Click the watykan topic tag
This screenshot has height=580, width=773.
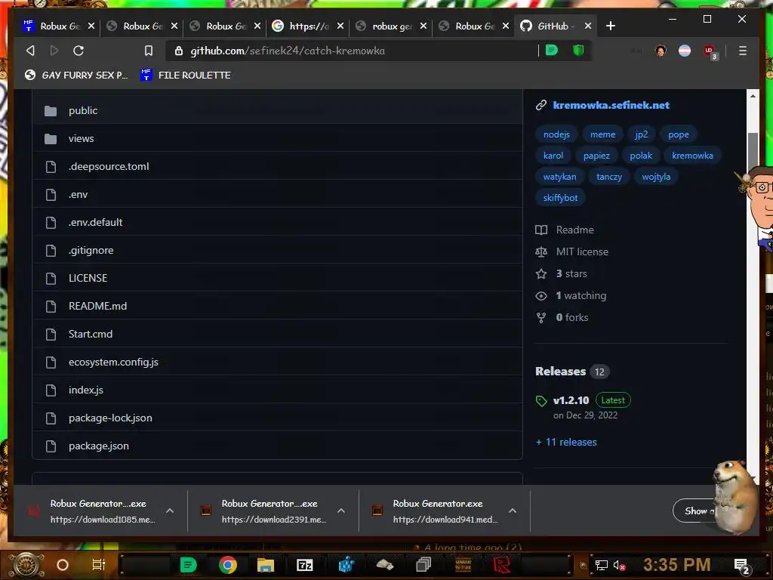[x=559, y=177]
